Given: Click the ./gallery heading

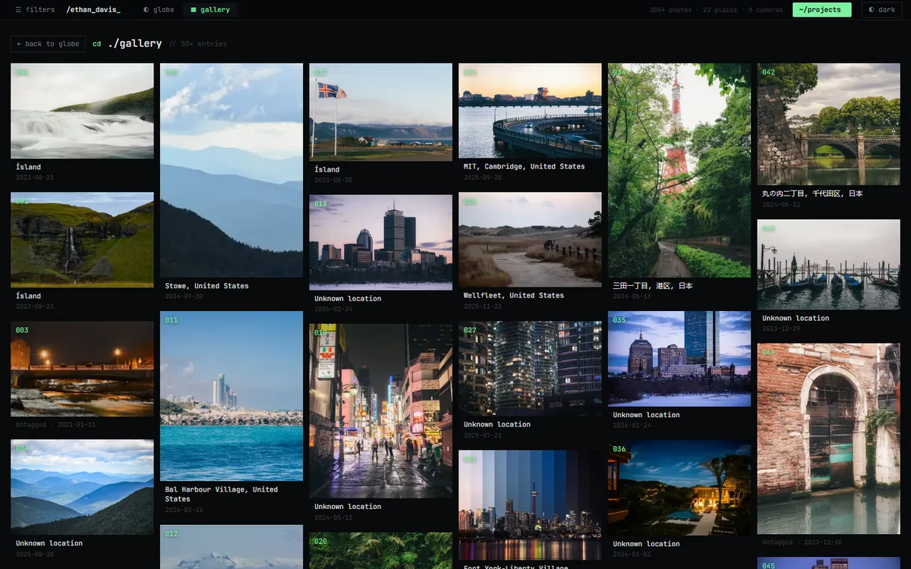Looking at the screenshot, I should tap(135, 44).
